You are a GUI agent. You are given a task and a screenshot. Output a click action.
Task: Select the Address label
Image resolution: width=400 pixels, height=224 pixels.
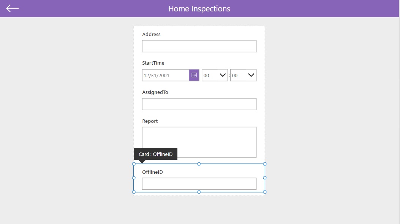click(x=151, y=34)
